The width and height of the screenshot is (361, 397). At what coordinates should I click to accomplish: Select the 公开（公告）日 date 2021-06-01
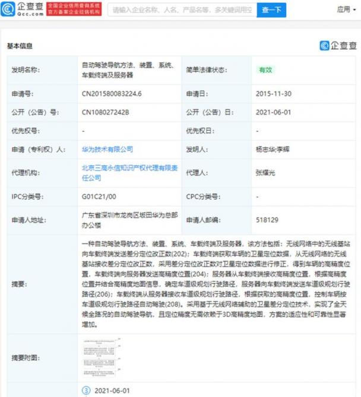(x=273, y=112)
